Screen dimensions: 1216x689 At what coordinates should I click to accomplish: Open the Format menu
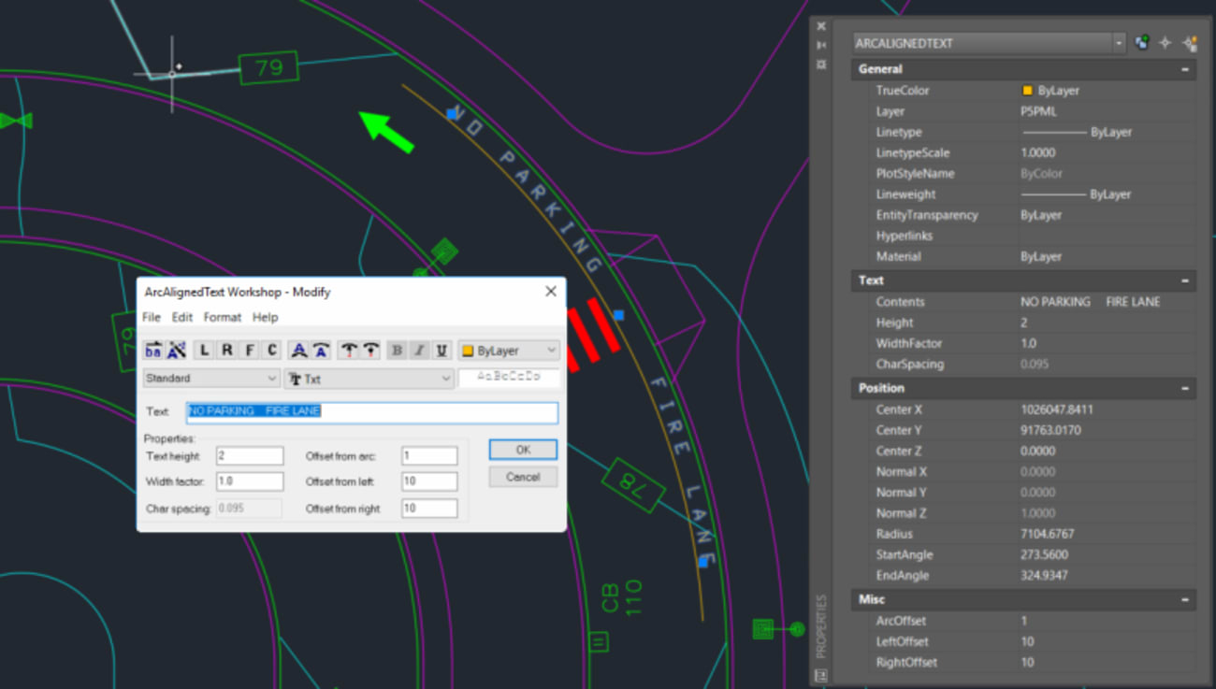[x=222, y=317]
